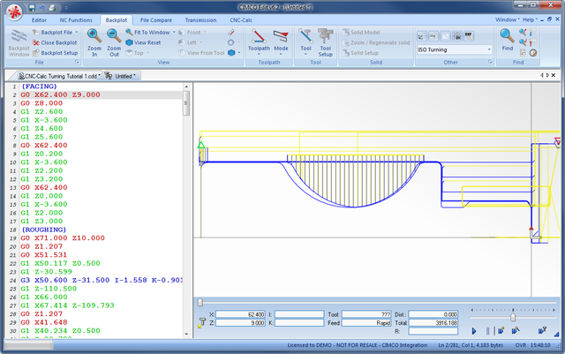This screenshot has width=565, height=354.
Task: Click the print icon in title bar
Action: (53, 8)
